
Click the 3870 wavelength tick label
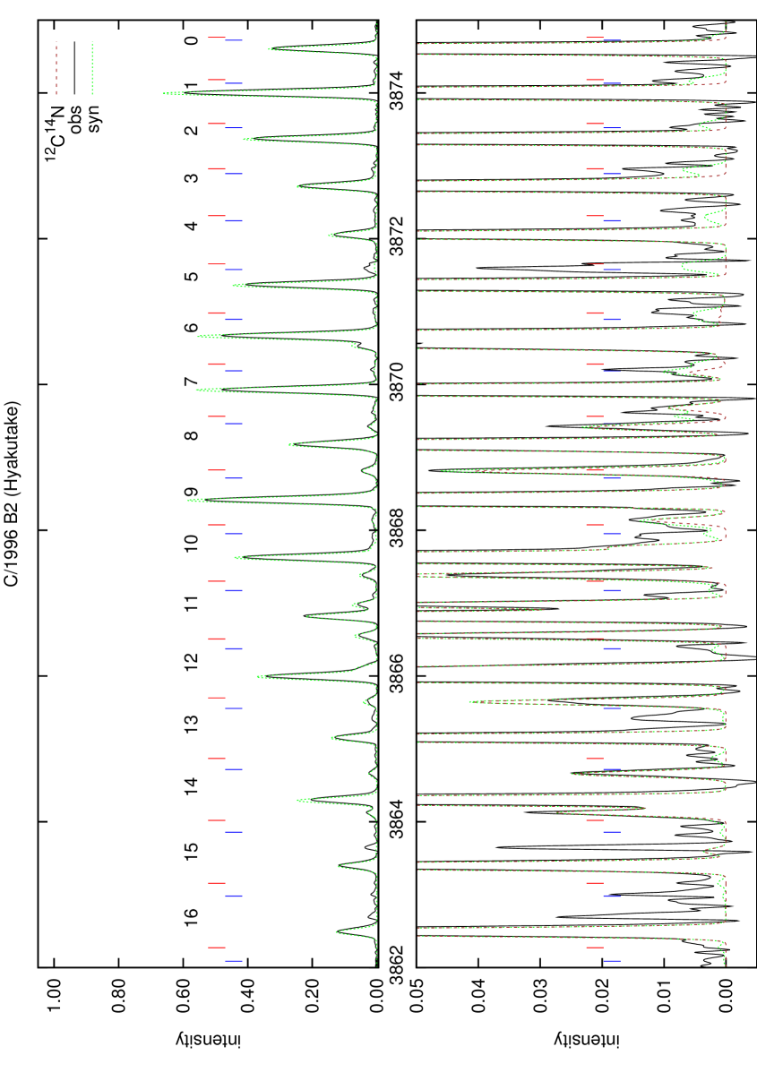tap(398, 383)
